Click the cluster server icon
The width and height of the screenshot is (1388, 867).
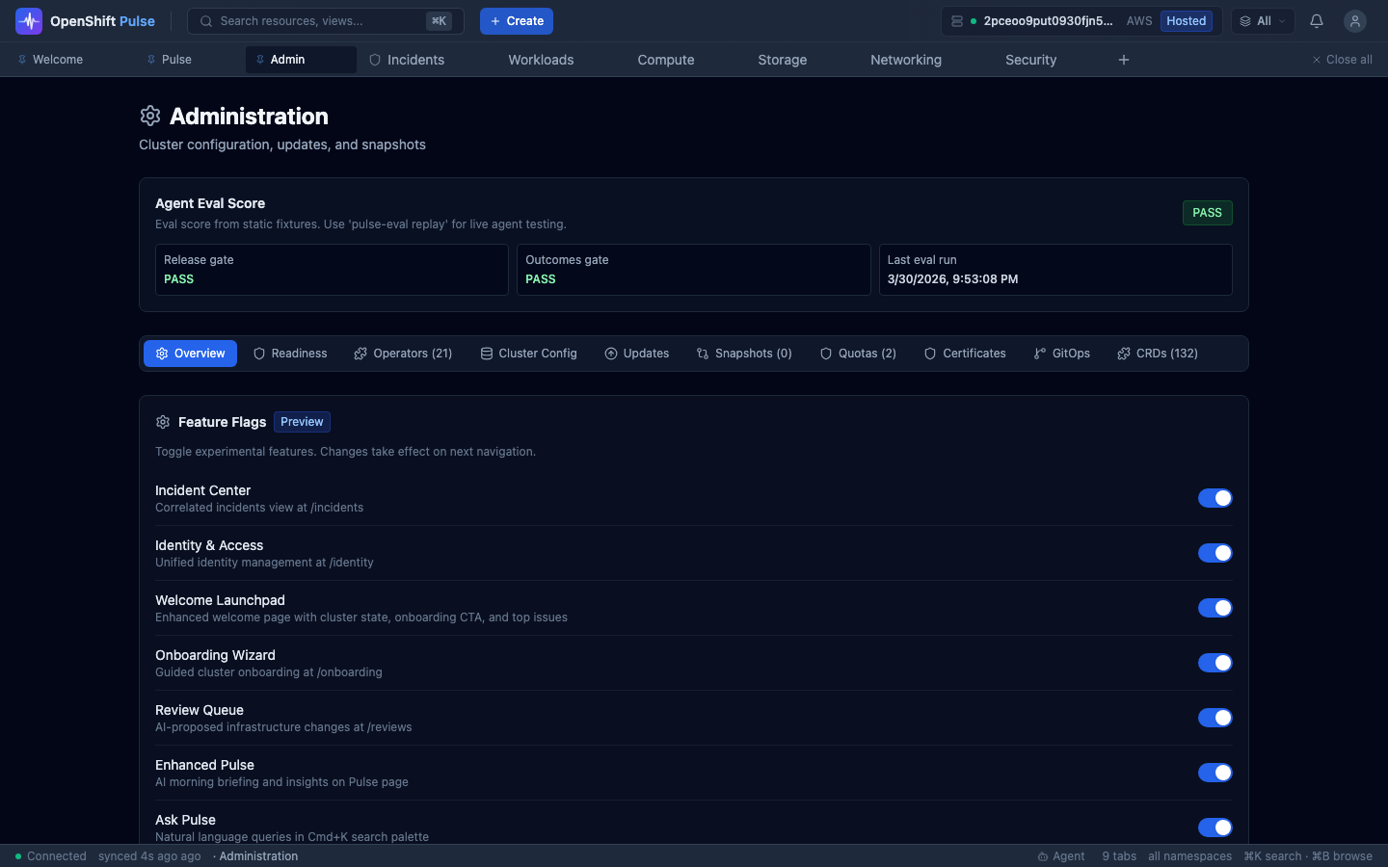tap(957, 21)
